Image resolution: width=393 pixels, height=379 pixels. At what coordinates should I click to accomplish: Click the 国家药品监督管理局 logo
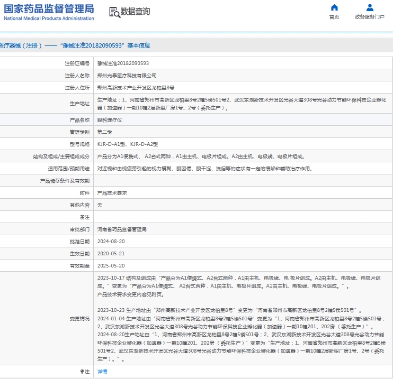(49, 12)
